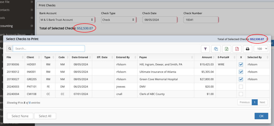Export table to PDF
Viewport: 274px width, 126px height.
[237, 49]
